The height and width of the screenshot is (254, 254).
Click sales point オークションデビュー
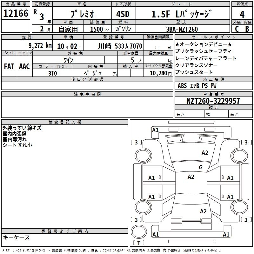(x=204, y=44)
